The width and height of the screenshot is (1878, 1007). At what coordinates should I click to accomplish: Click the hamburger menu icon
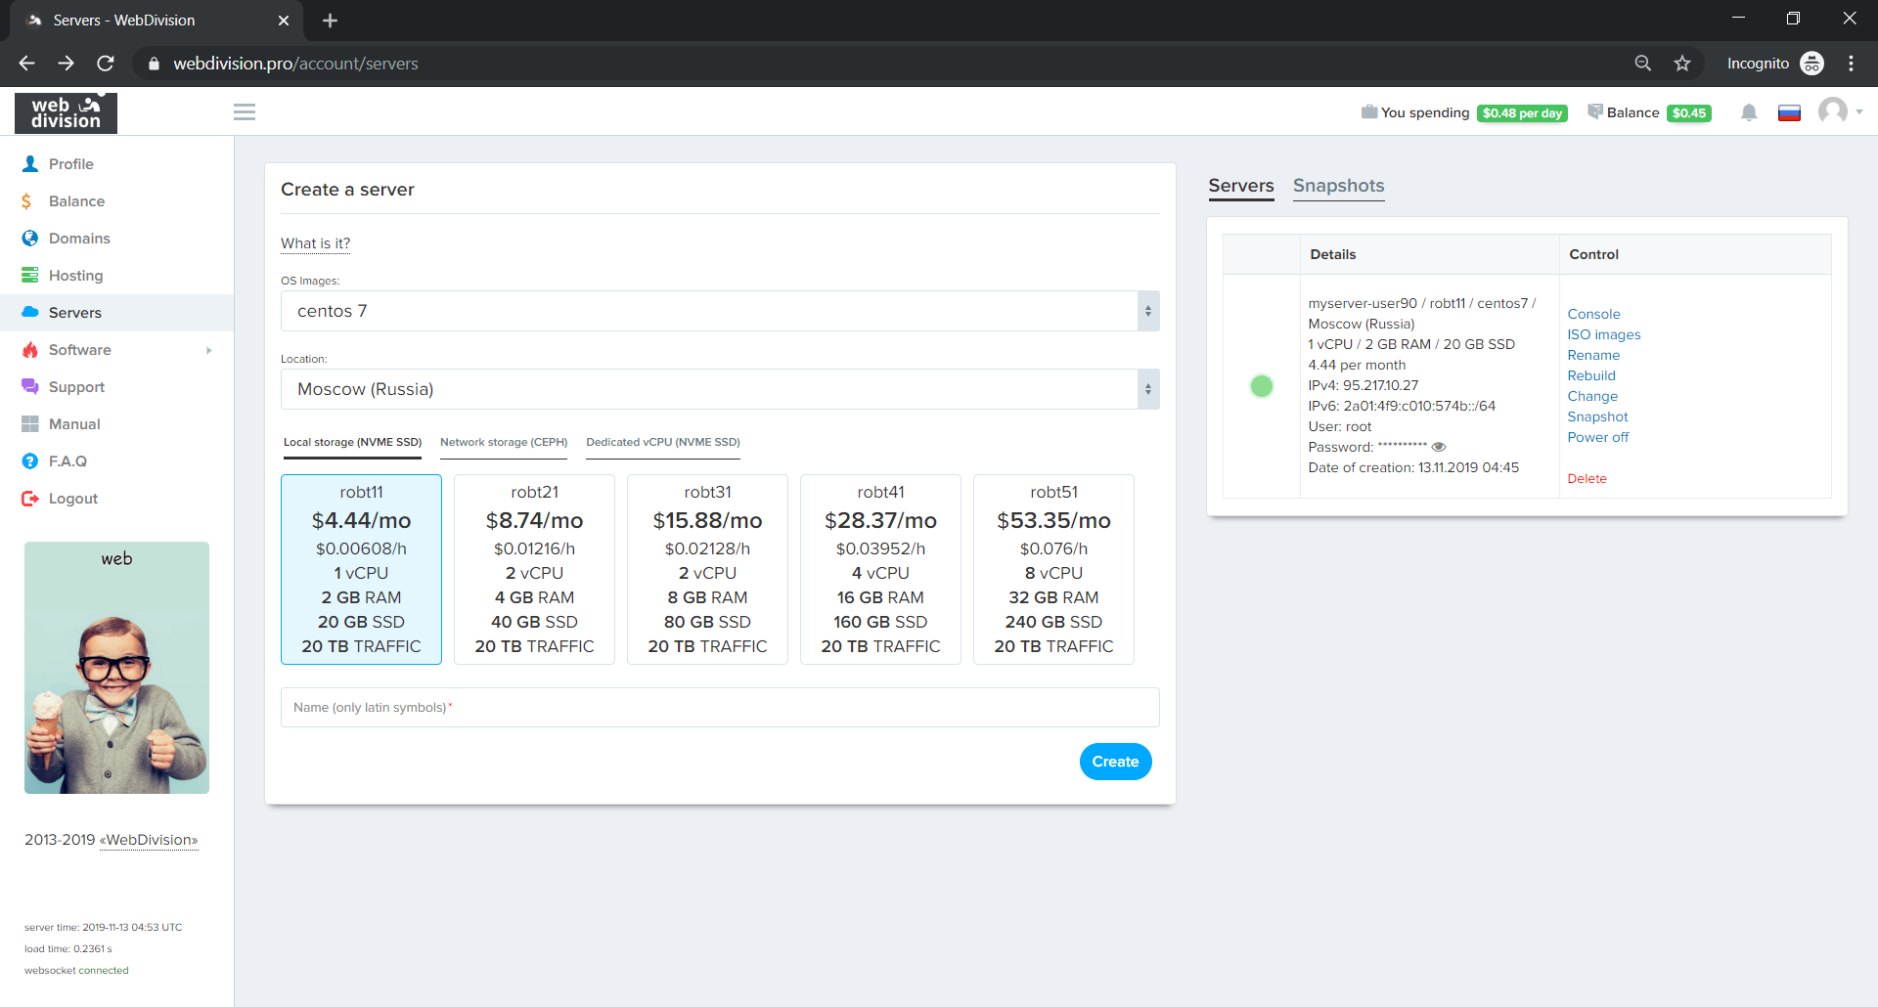245,112
